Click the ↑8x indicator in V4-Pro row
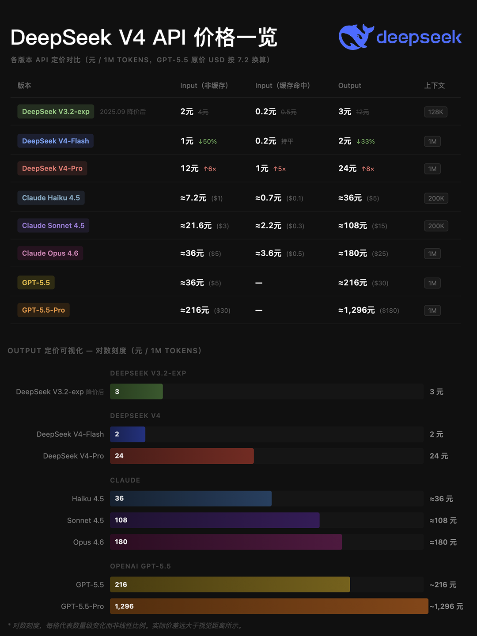Screen dimensions: 477x636 [367, 169]
